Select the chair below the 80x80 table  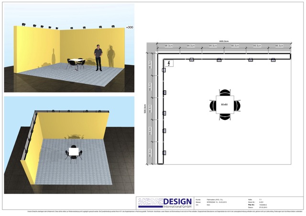coord(224,116)
